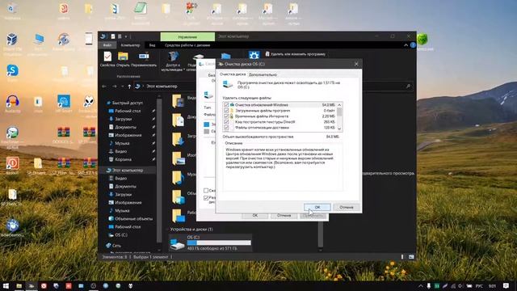Viewport: 517px width, 291px height.
Task: Open pinned Рабочий стол under Quick access
Action: (128, 111)
